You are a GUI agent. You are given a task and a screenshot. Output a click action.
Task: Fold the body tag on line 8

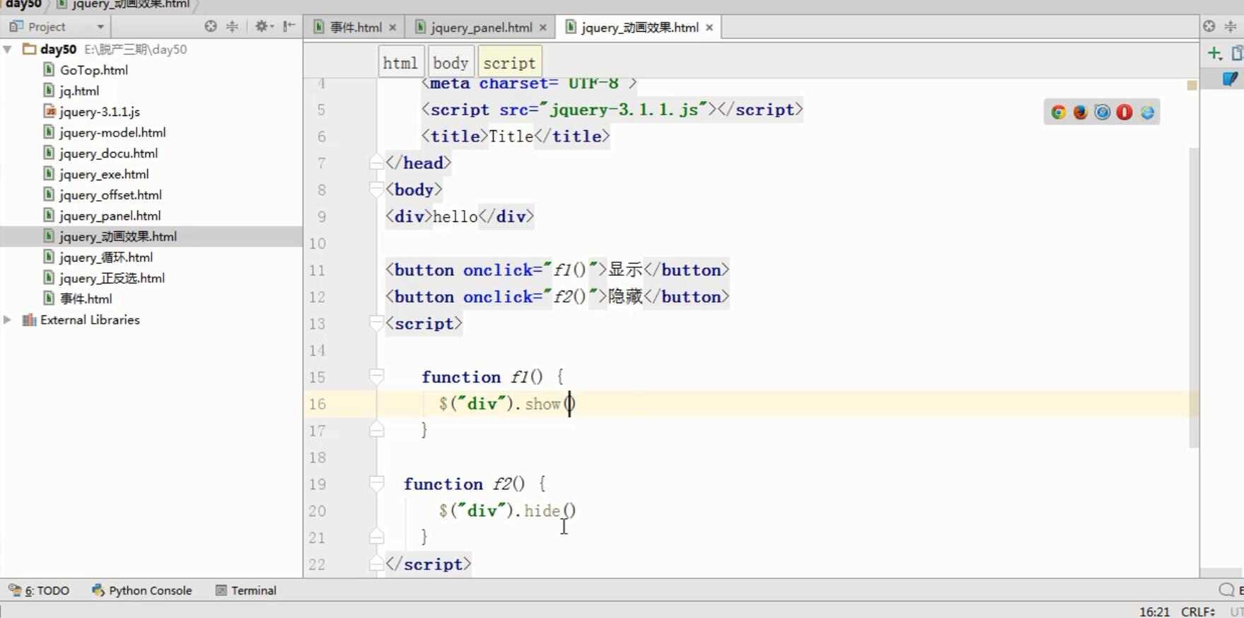[376, 190]
